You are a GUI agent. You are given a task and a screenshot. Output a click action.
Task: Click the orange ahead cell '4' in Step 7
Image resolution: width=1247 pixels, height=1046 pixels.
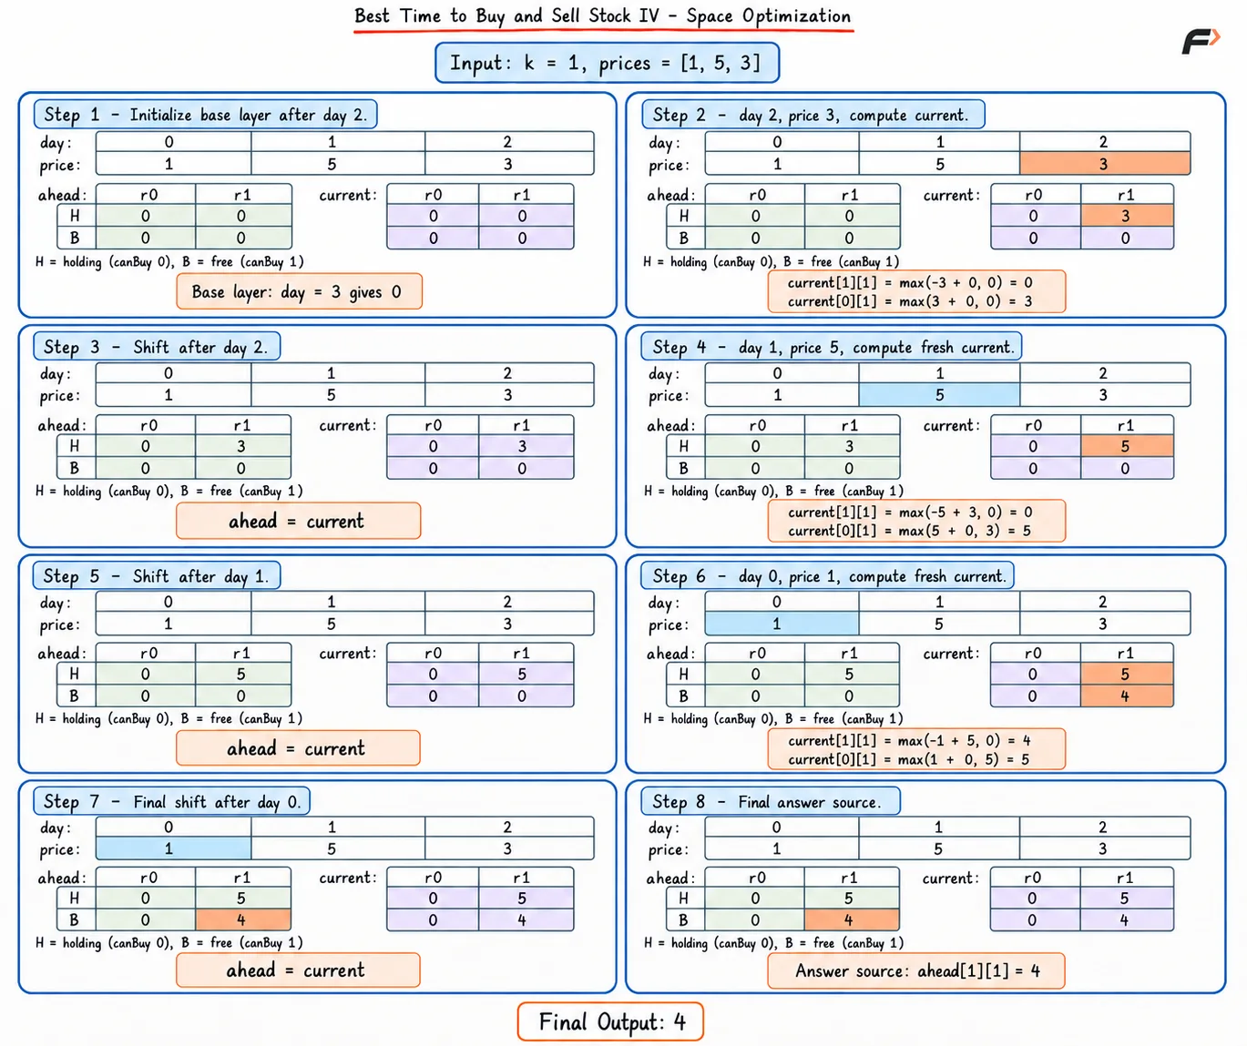[x=243, y=919]
